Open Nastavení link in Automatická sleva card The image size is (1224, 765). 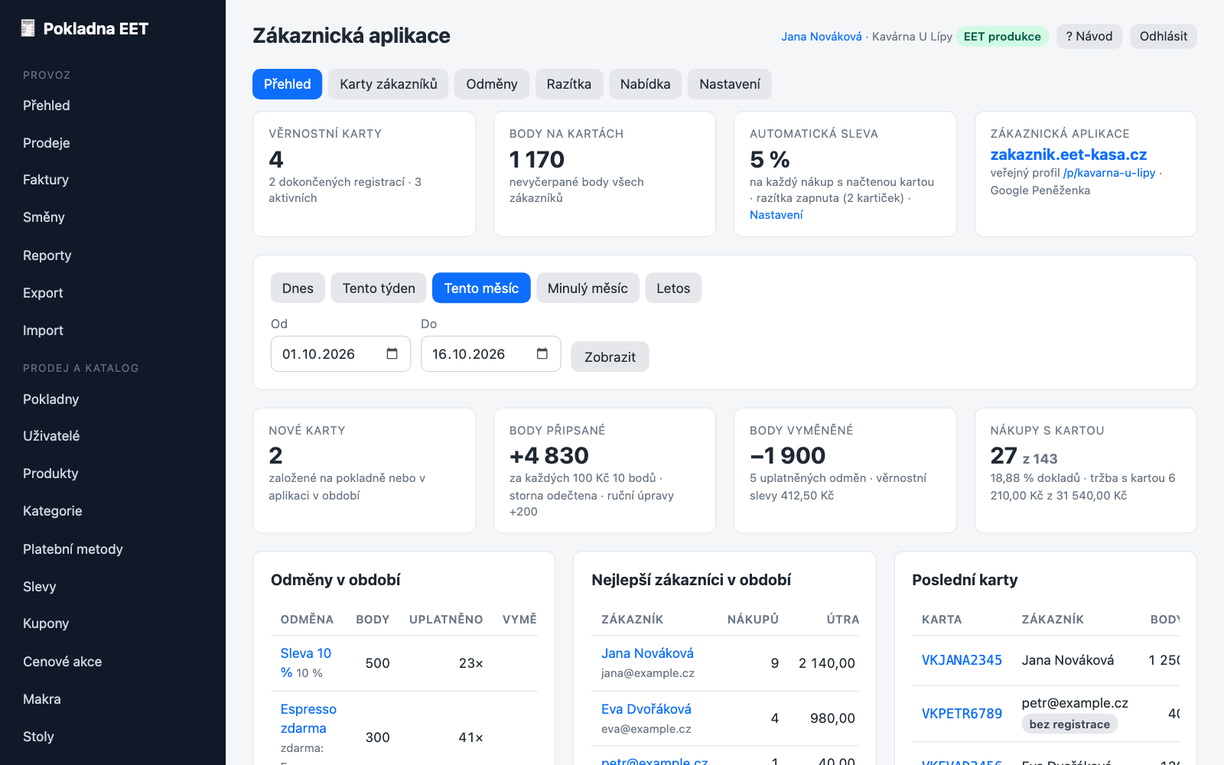click(776, 215)
